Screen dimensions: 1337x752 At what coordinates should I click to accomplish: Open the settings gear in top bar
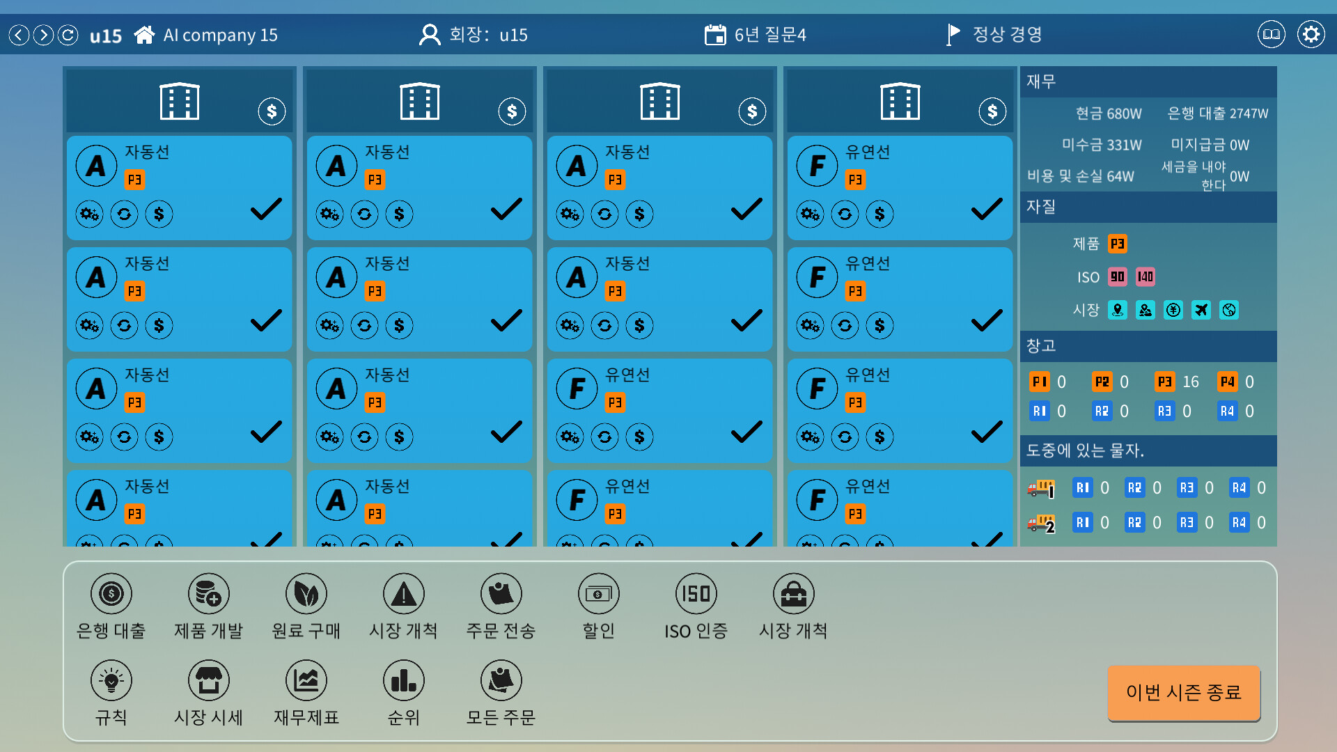click(1311, 35)
